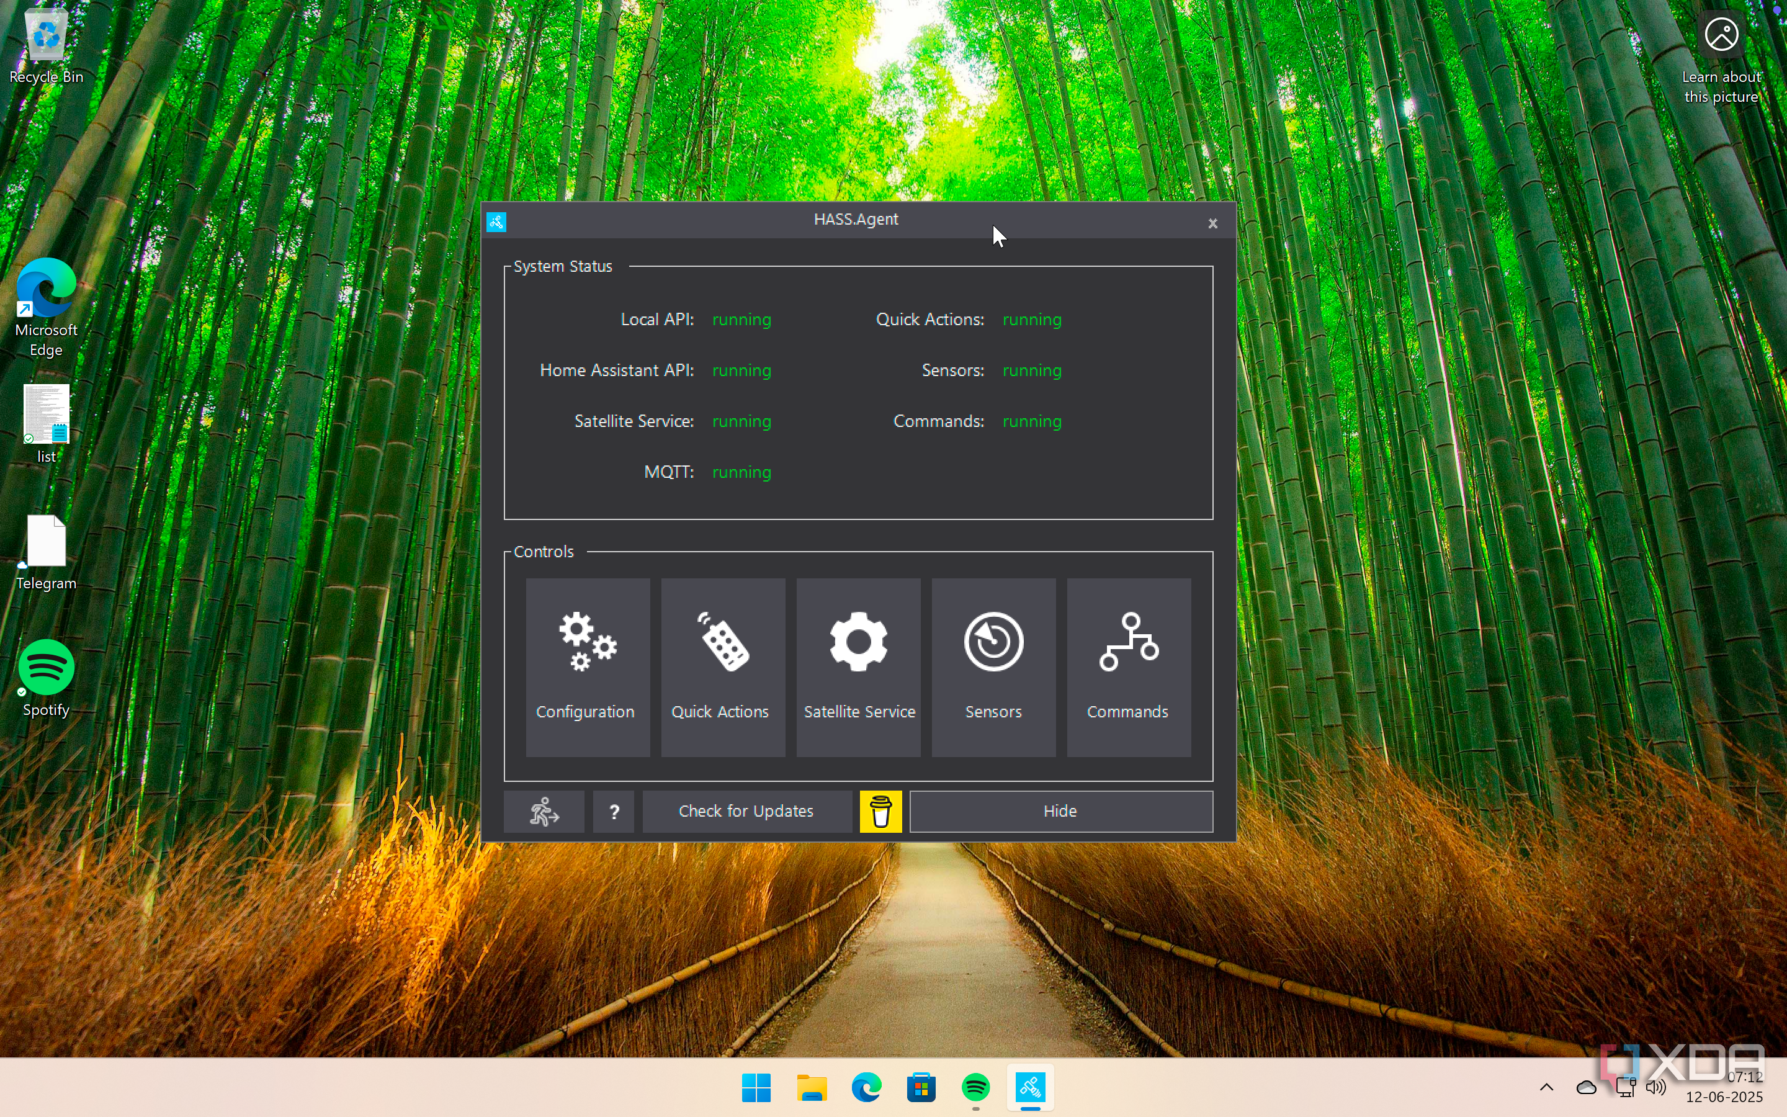This screenshot has height=1117, width=1787.
Task: Open Microsoft Edge from taskbar
Action: (x=866, y=1087)
